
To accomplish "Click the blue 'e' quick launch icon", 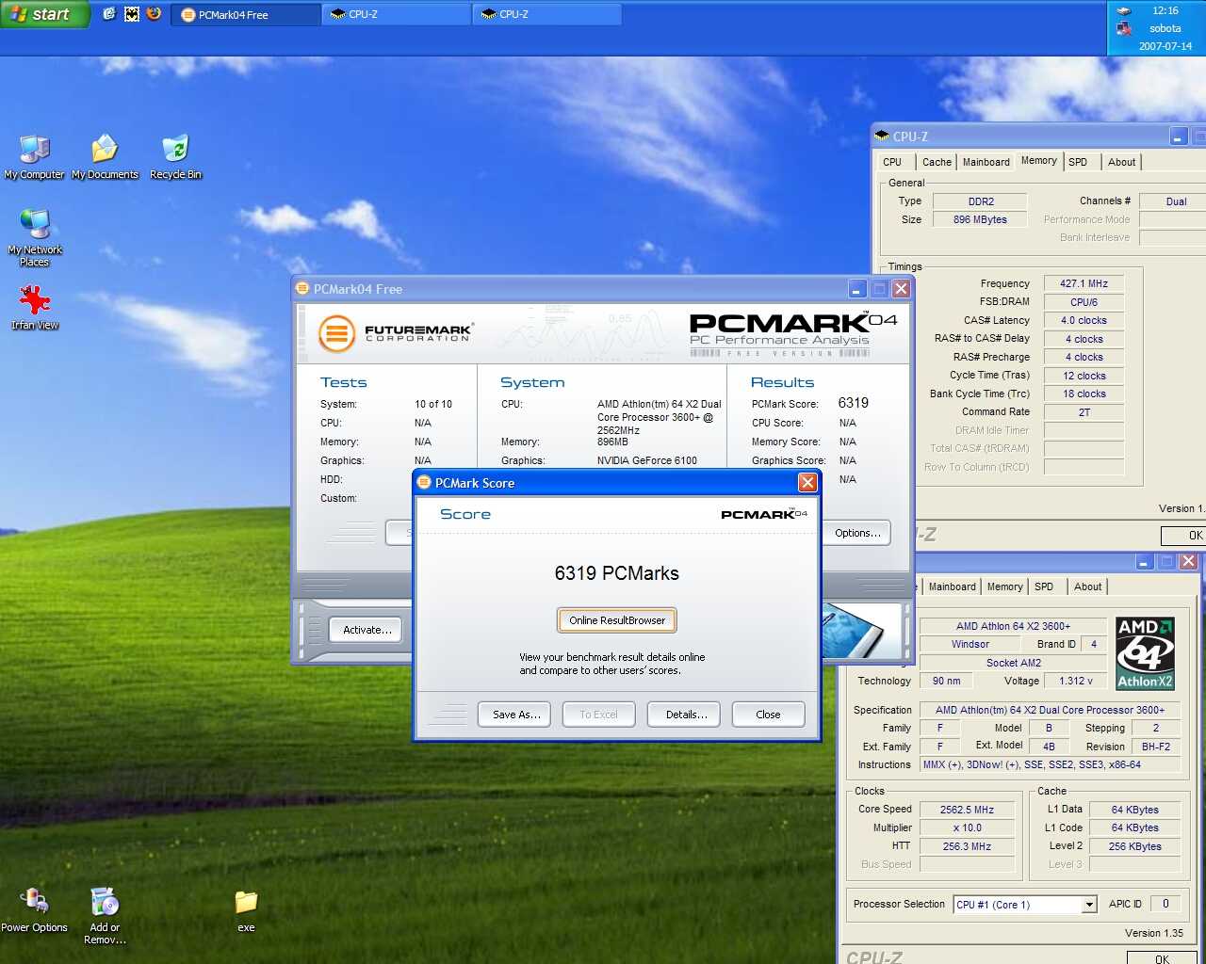I will [109, 14].
